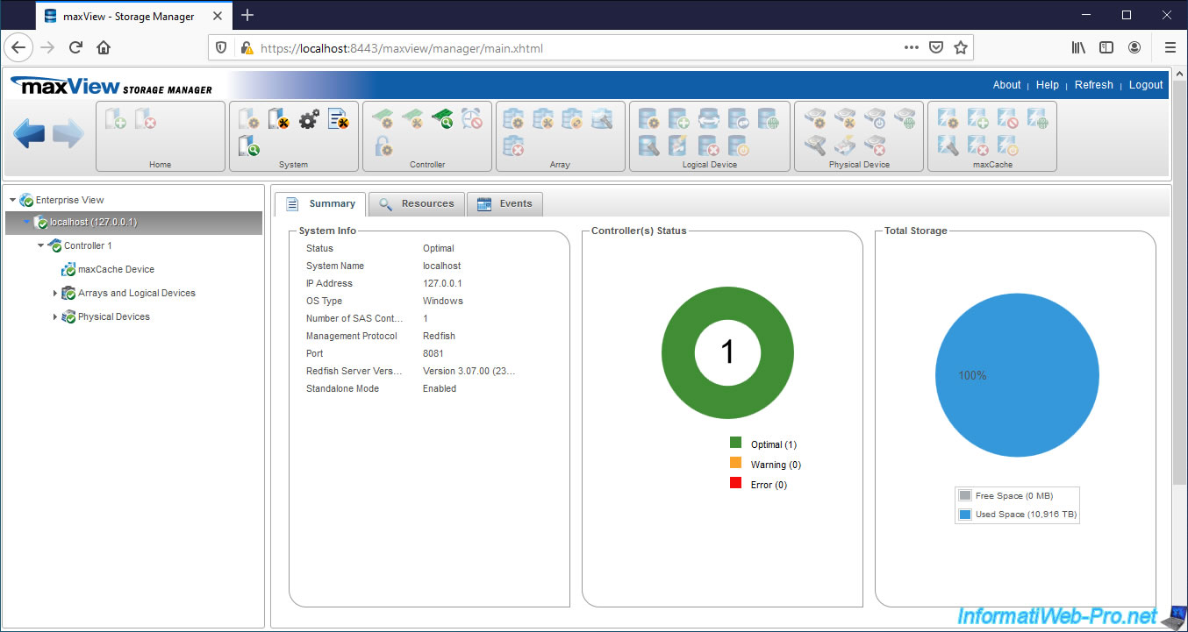Click the Delete System icon in Home group
The width and height of the screenshot is (1188, 632).
pos(145,118)
